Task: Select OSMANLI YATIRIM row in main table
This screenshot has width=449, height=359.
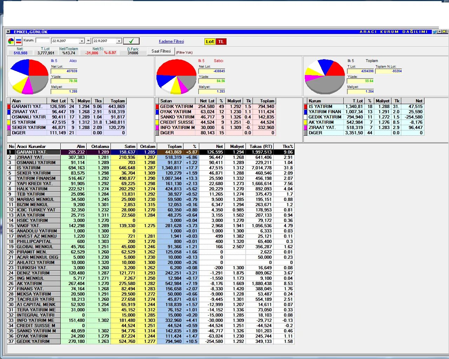Action: tap(151, 163)
